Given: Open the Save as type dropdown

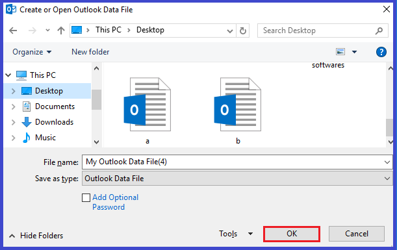Looking at the screenshot, I should tap(237, 179).
